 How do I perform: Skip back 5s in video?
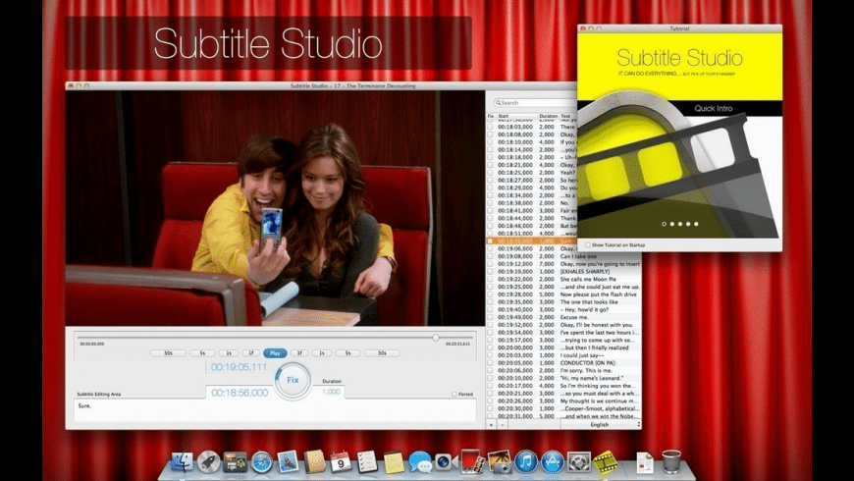click(202, 353)
